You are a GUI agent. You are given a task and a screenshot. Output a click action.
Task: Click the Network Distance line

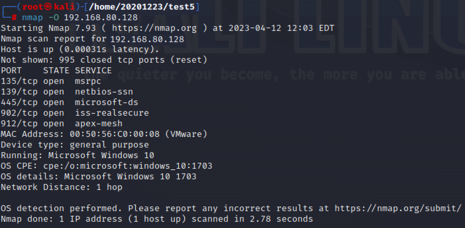pyautogui.click(x=61, y=187)
